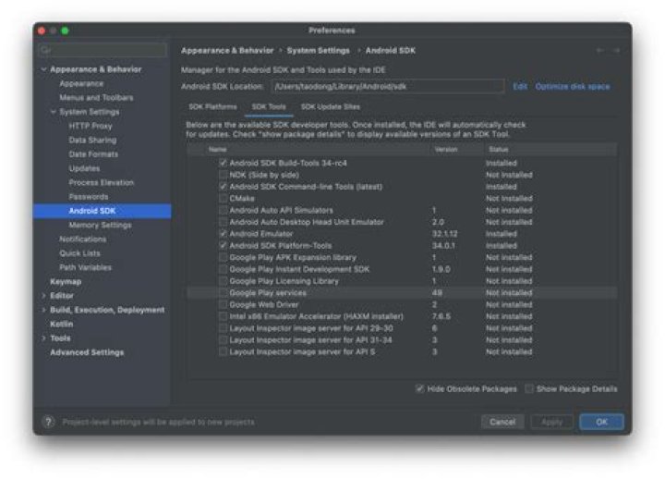665x479 pixels.
Task: Check NDK (Side by side) checkbox
Action: (x=224, y=175)
